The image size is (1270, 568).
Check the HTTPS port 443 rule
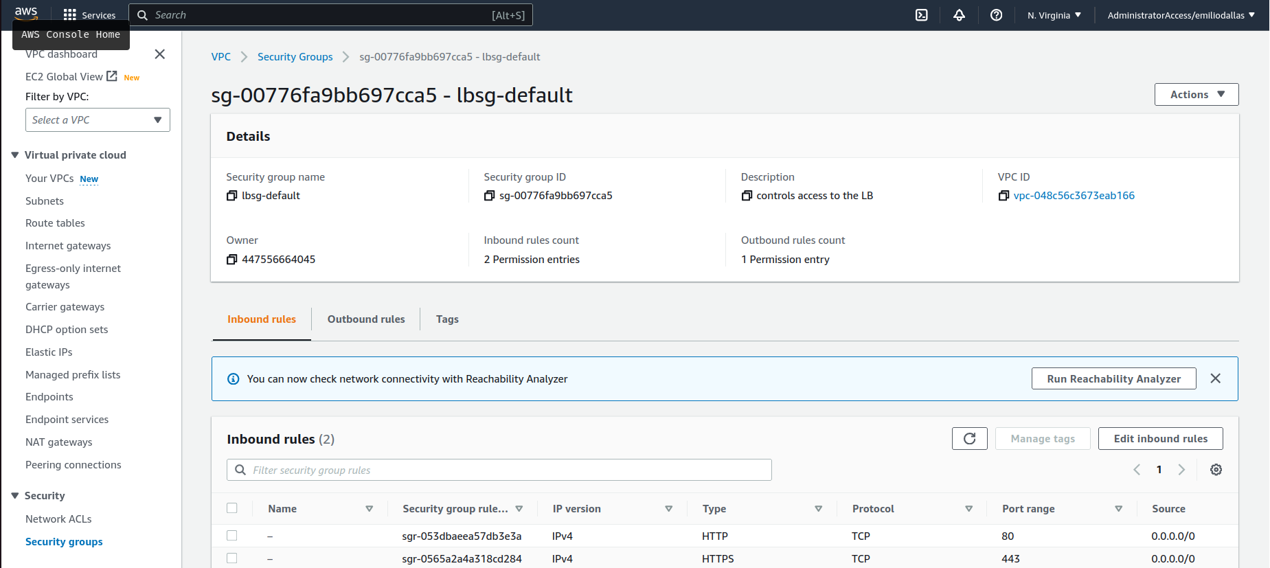coord(232,558)
